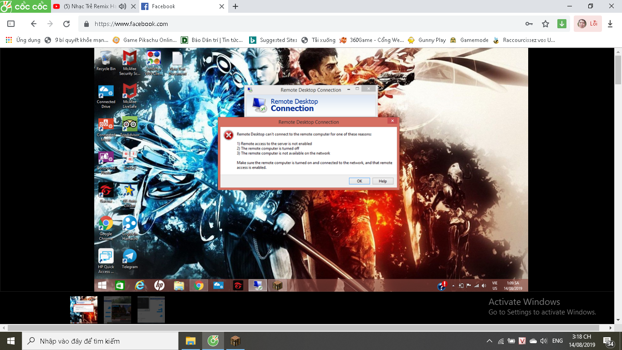Screen dimensions: 622x350
Task: Toggle the UniKey V input tray icon
Action: [x=522, y=341]
